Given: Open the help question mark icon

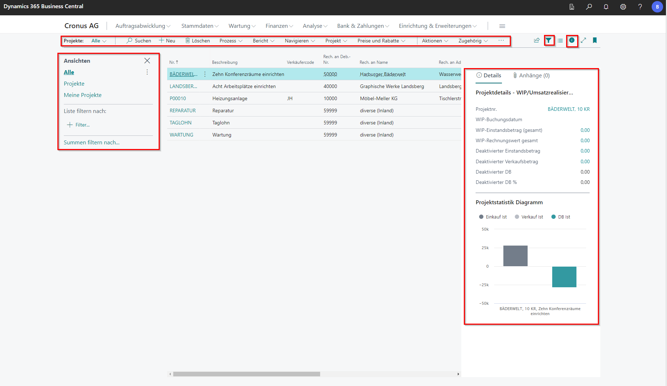Looking at the screenshot, I should (x=640, y=7).
